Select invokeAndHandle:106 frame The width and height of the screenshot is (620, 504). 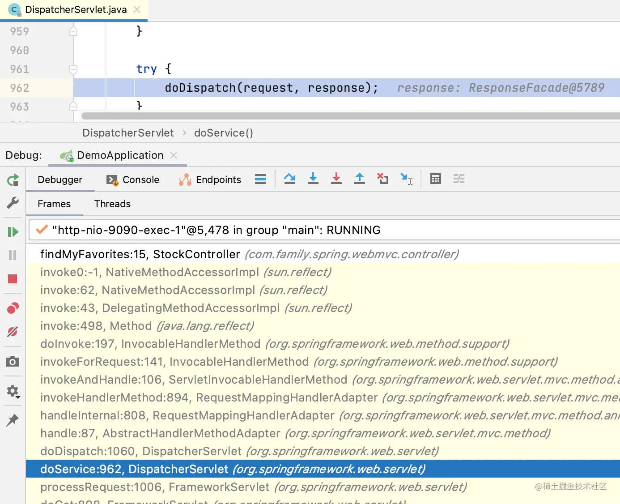click(323, 380)
